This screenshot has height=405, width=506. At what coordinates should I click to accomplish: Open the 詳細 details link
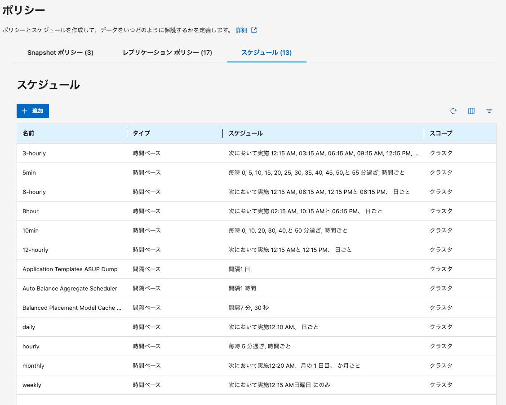241,30
